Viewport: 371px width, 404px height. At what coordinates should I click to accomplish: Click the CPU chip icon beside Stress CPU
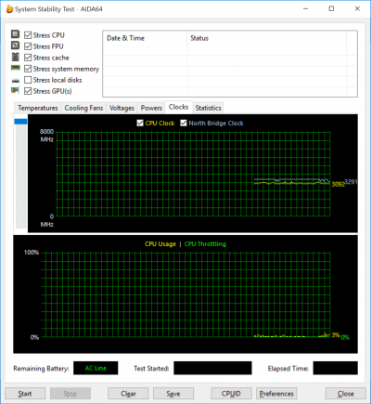point(16,34)
